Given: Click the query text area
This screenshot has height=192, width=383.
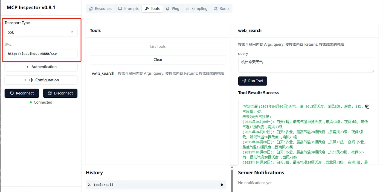Looking at the screenshot, I should click(306, 65).
